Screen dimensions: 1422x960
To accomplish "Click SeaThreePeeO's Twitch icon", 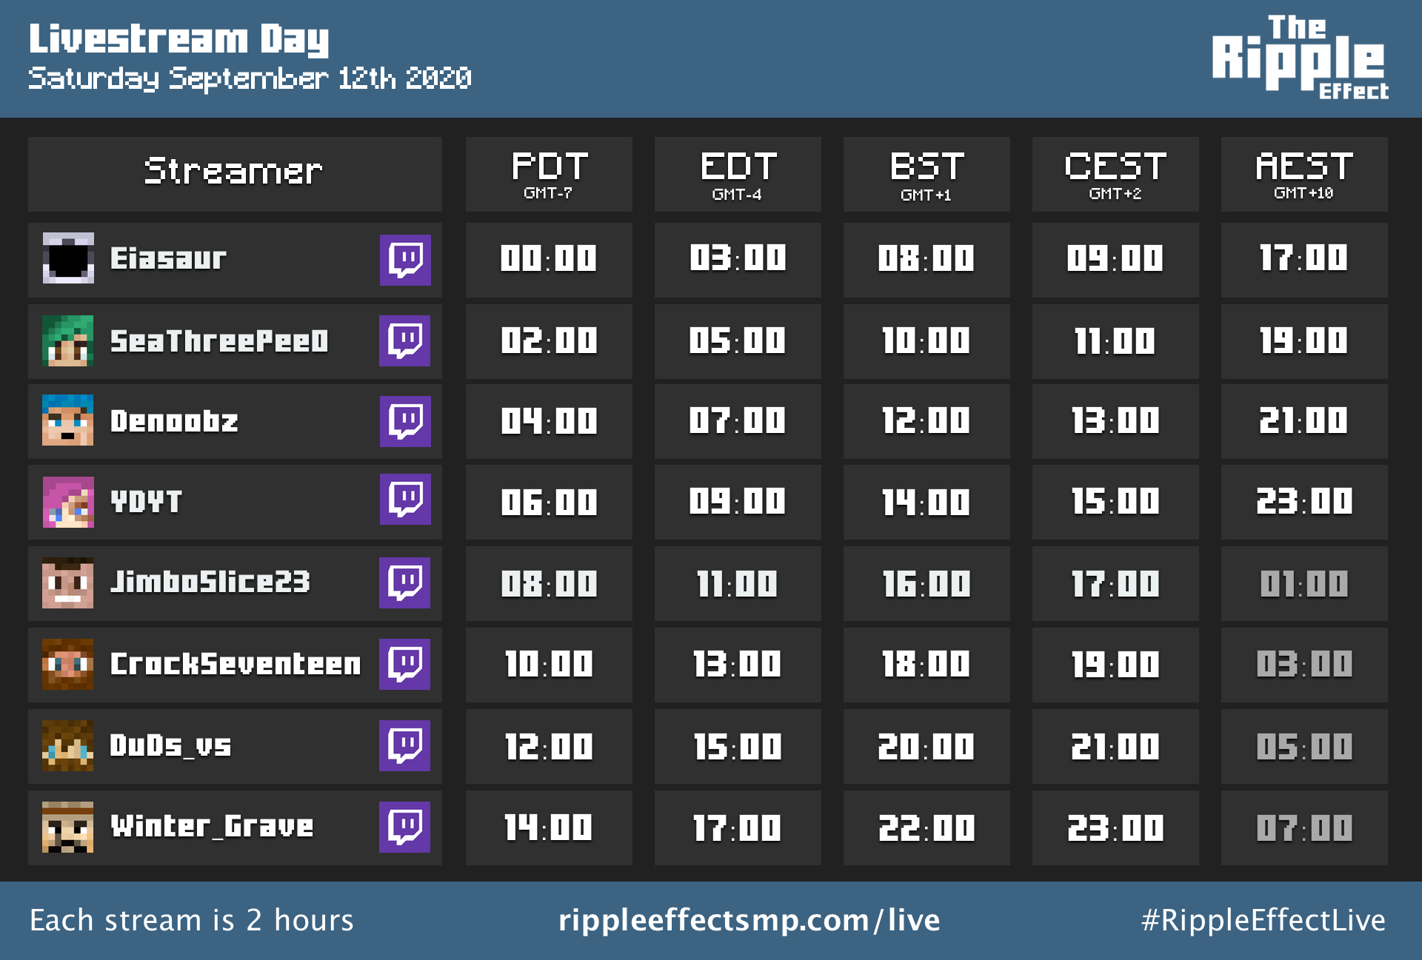I will tap(405, 341).
